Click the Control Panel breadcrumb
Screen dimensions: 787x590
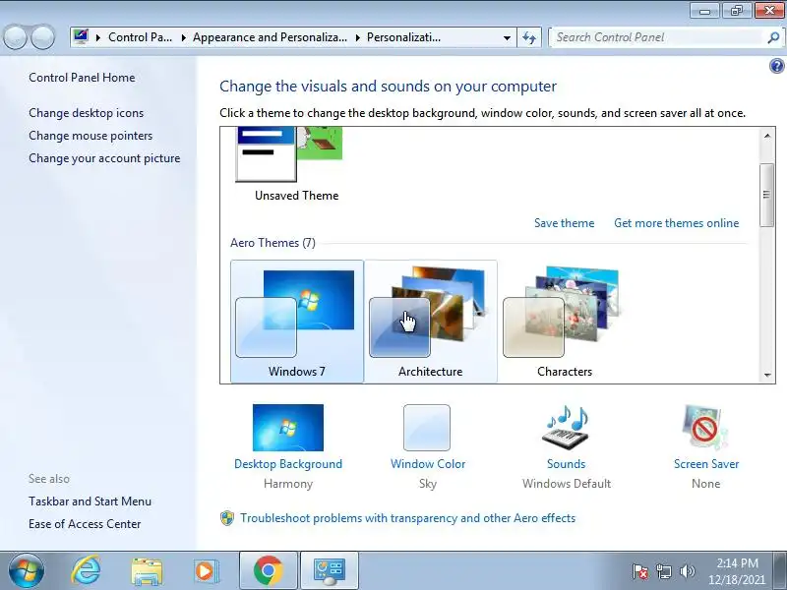click(140, 37)
